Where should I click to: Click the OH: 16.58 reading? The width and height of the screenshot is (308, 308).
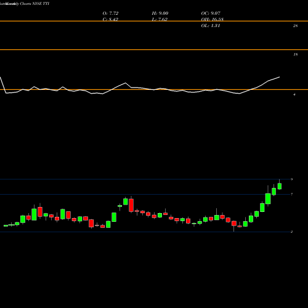[213, 20]
